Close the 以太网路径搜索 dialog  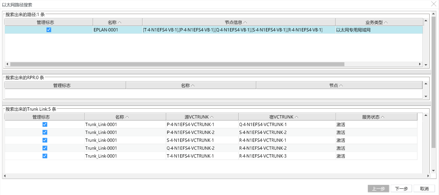coord(434,4)
